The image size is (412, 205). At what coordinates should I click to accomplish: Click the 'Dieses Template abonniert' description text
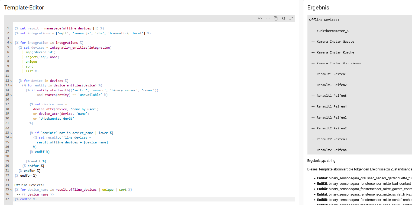pos(359,169)
